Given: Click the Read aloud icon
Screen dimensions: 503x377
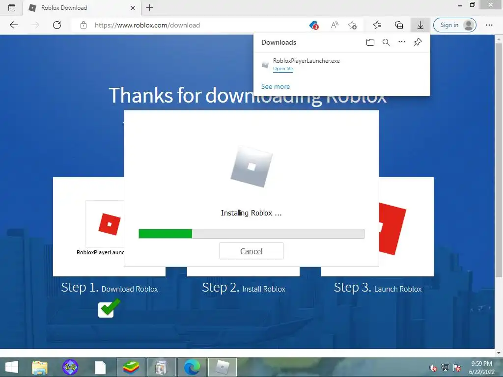Looking at the screenshot, I should click(x=334, y=25).
